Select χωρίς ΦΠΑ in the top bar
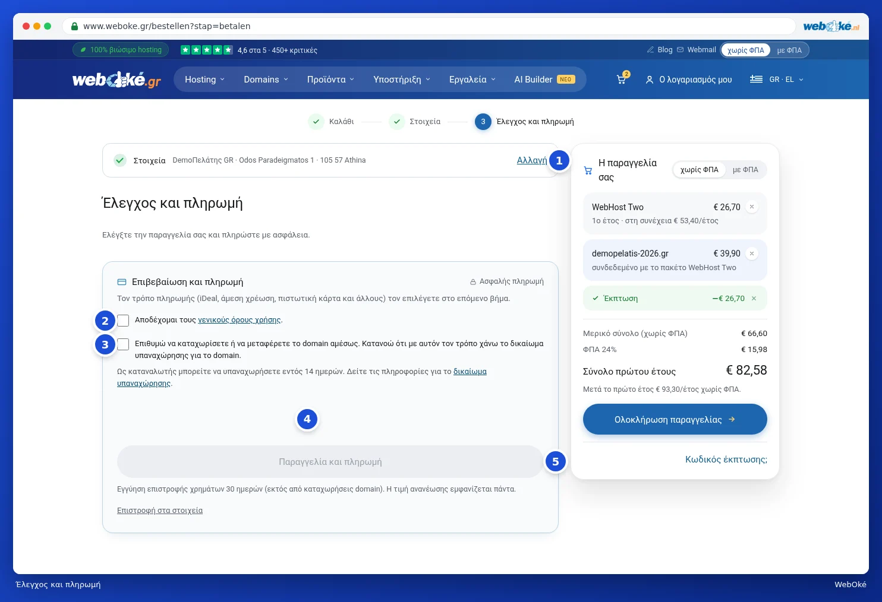Image resolution: width=882 pixels, height=602 pixels. coord(746,50)
